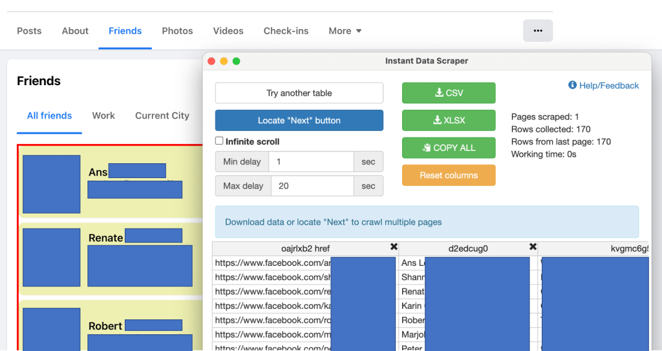Edit the Max delay value field

311,186
